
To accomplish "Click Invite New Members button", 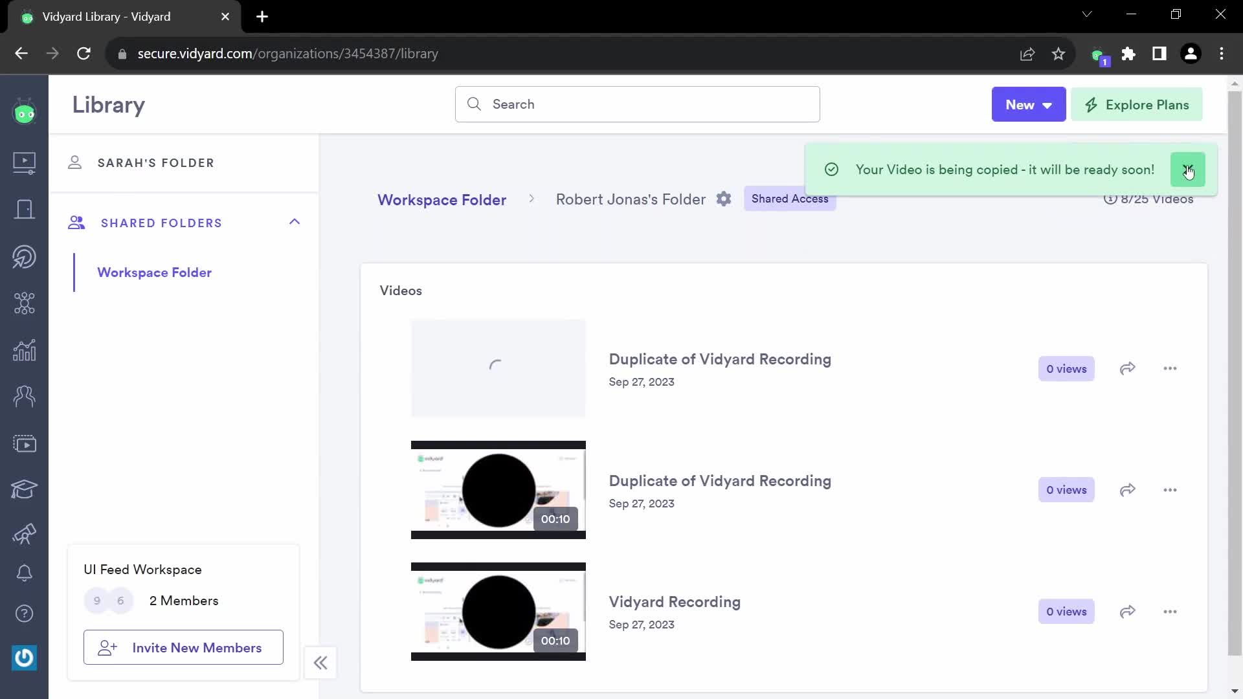I will [x=183, y=647].
